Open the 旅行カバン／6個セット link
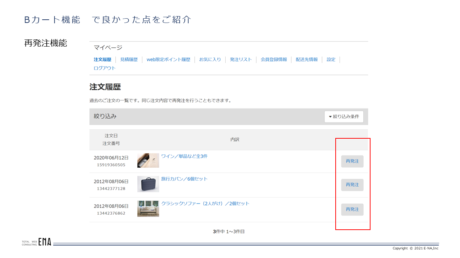The height and width of the screenshot is (258, 460). pyautogui.click(x=184, y=179)
